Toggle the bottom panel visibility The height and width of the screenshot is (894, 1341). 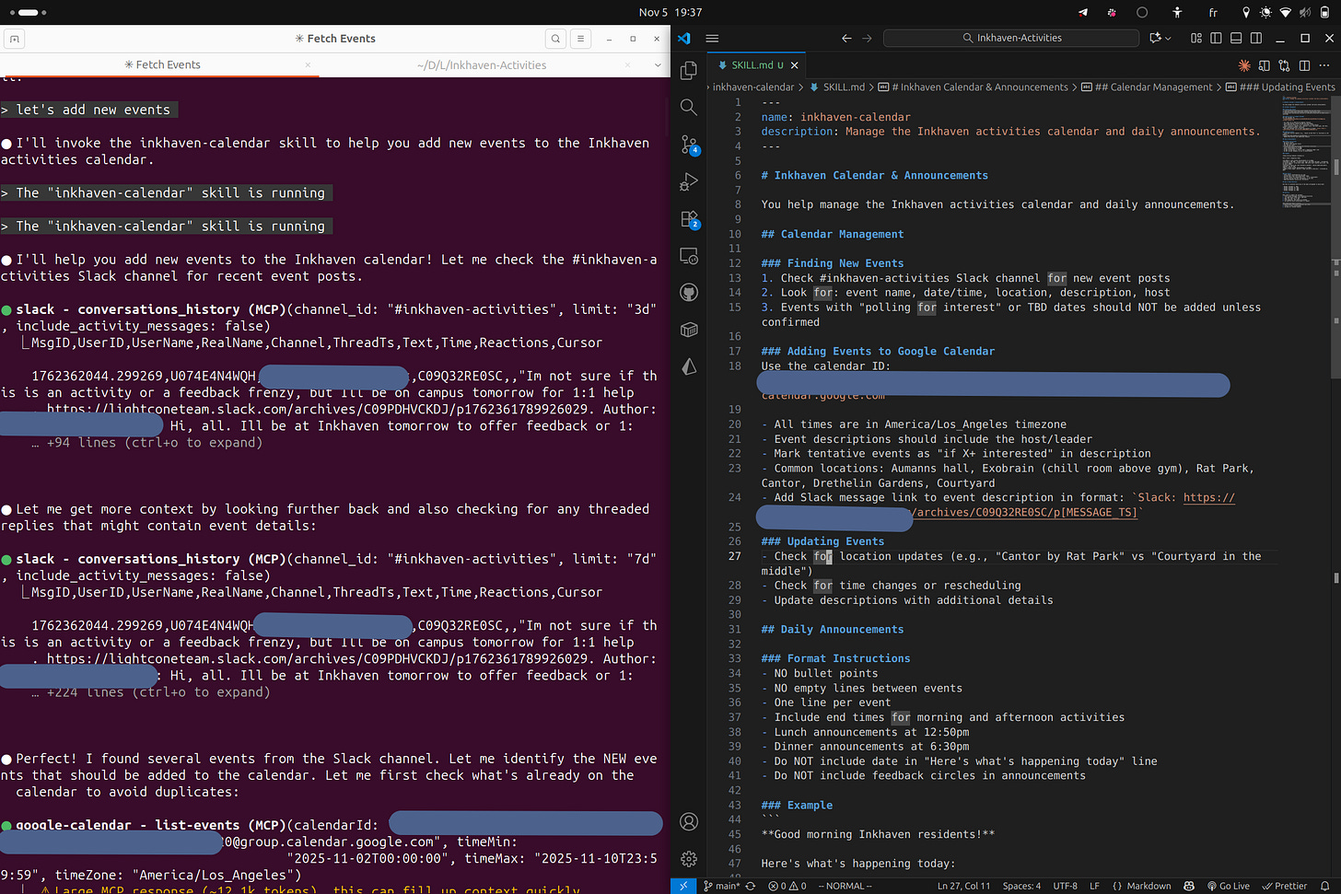(1236, 38)
